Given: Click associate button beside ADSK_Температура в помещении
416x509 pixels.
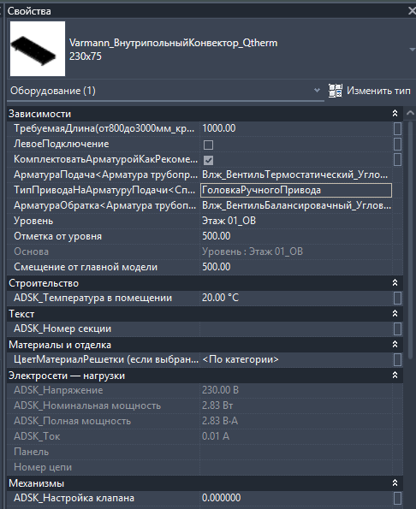Looking at the screenshot, I should (397, 298).
